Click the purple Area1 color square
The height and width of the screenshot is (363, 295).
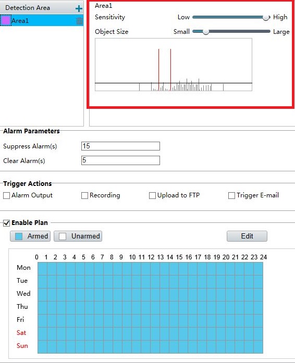coord(6,20)
